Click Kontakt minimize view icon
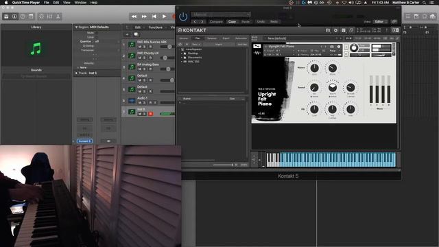 tap(351, 30)
